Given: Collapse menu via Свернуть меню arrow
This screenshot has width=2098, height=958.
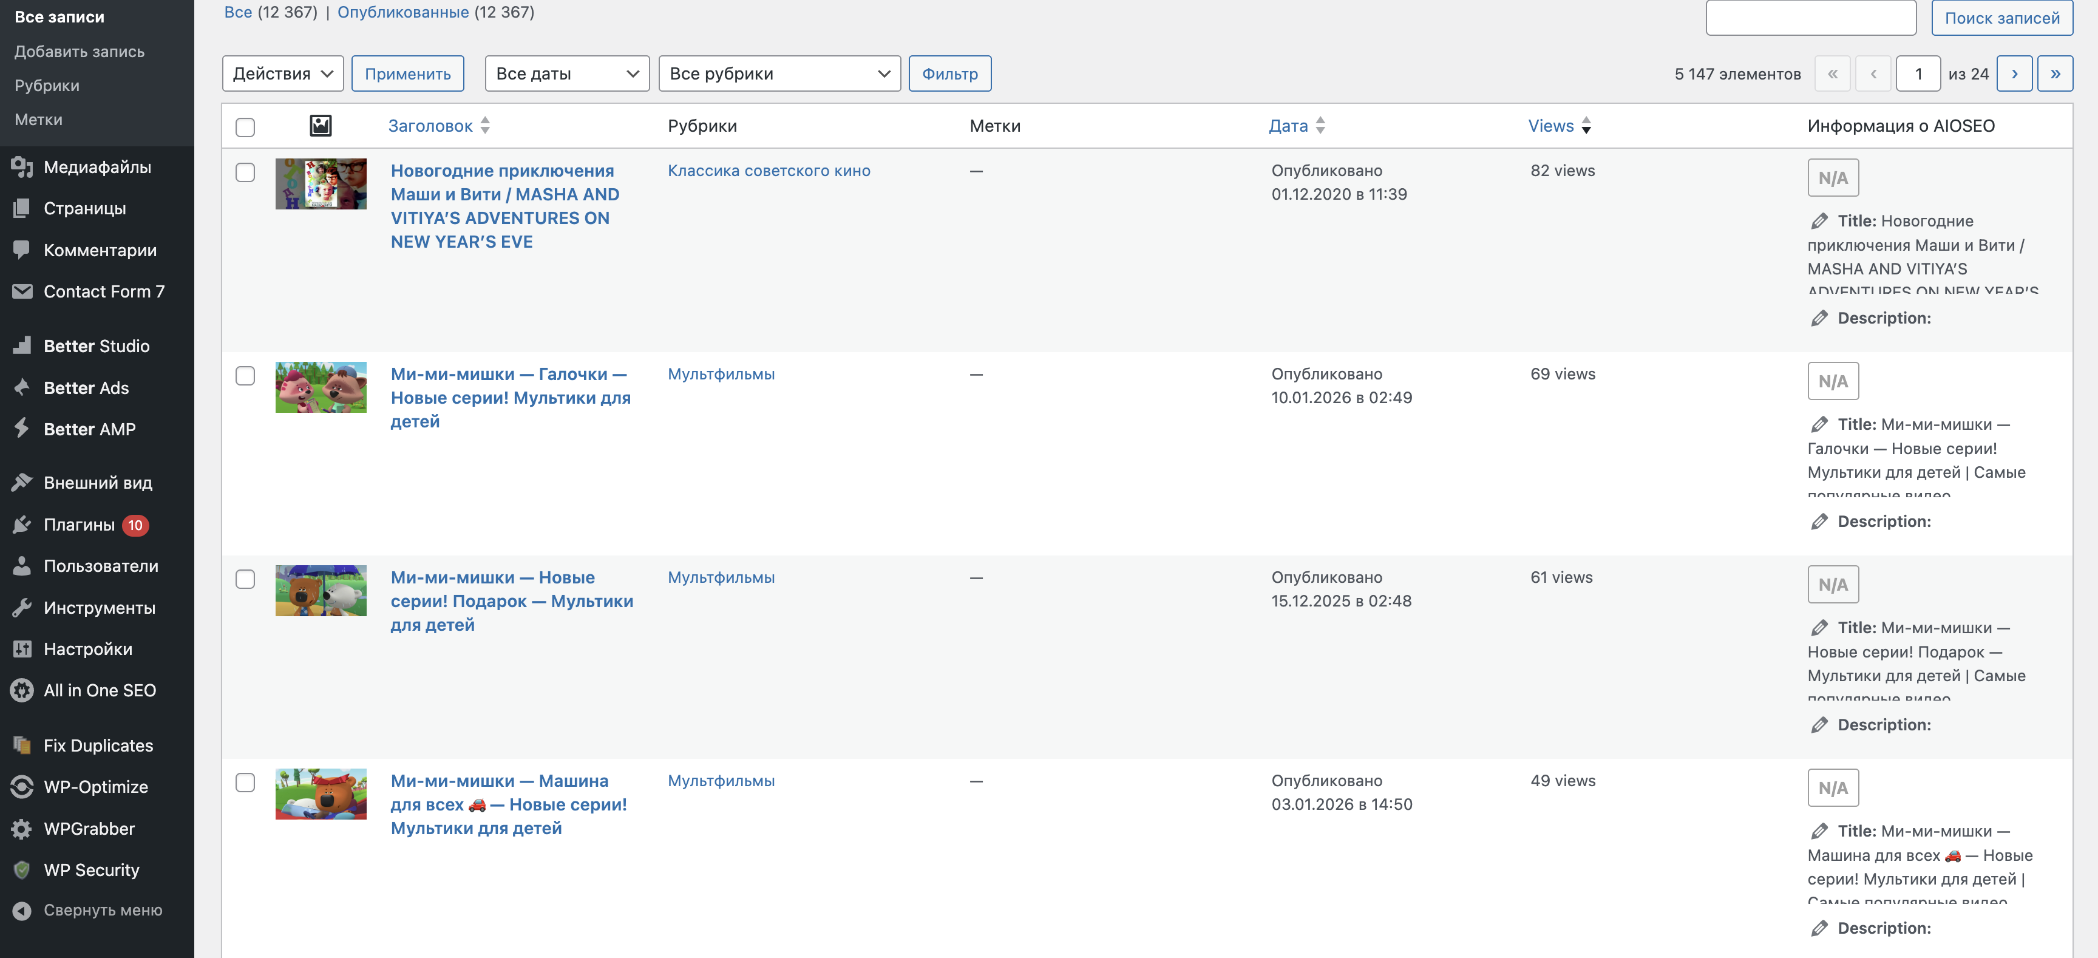Looking at the screenshot, I should [22, 910].
